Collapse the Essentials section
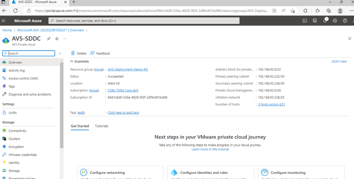This screenshot has width=354, height=179. coord(72,62)
